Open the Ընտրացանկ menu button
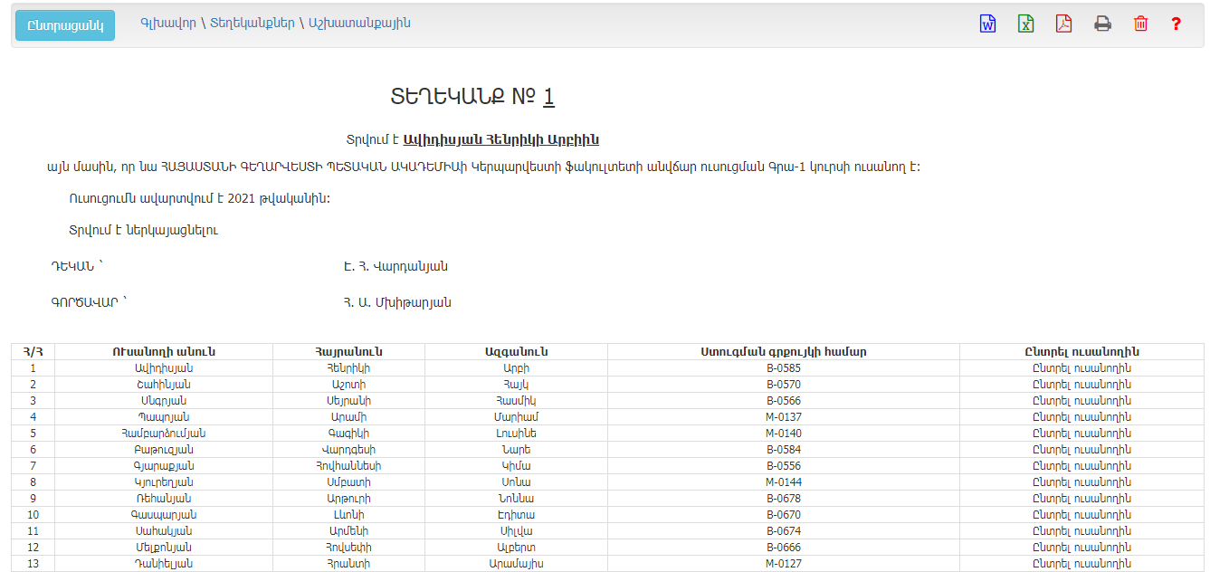Viewport: 1210px width, 572px height. pyautogui.click(x=65, y=25)
